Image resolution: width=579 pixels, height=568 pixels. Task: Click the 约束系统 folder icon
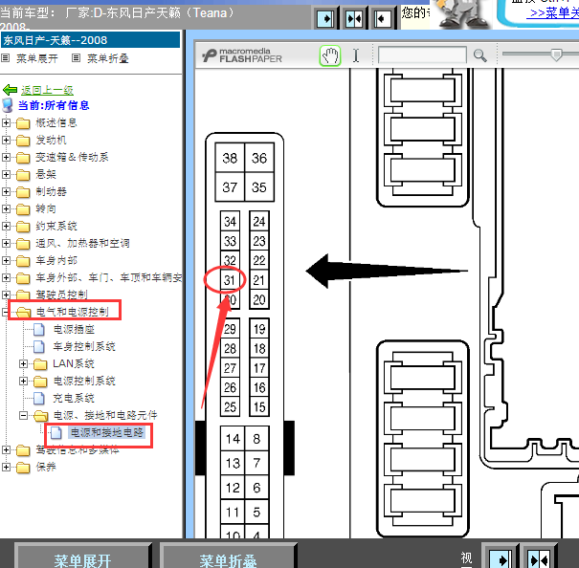click(x=23, y=227)
